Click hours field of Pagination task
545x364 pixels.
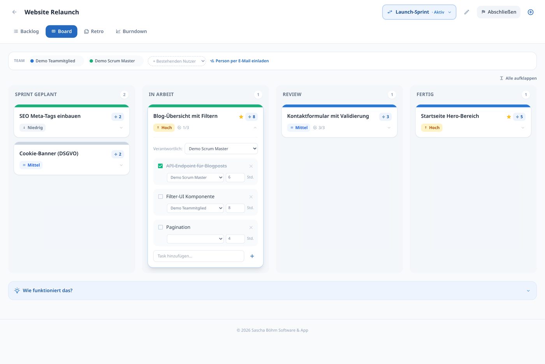click(235, 239)
